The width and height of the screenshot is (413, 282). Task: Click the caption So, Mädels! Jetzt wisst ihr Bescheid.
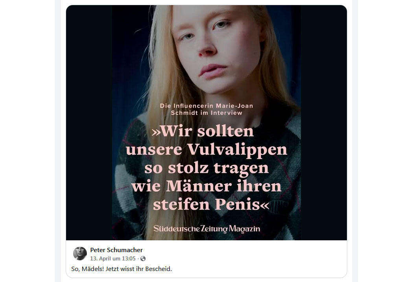point(122,269)
